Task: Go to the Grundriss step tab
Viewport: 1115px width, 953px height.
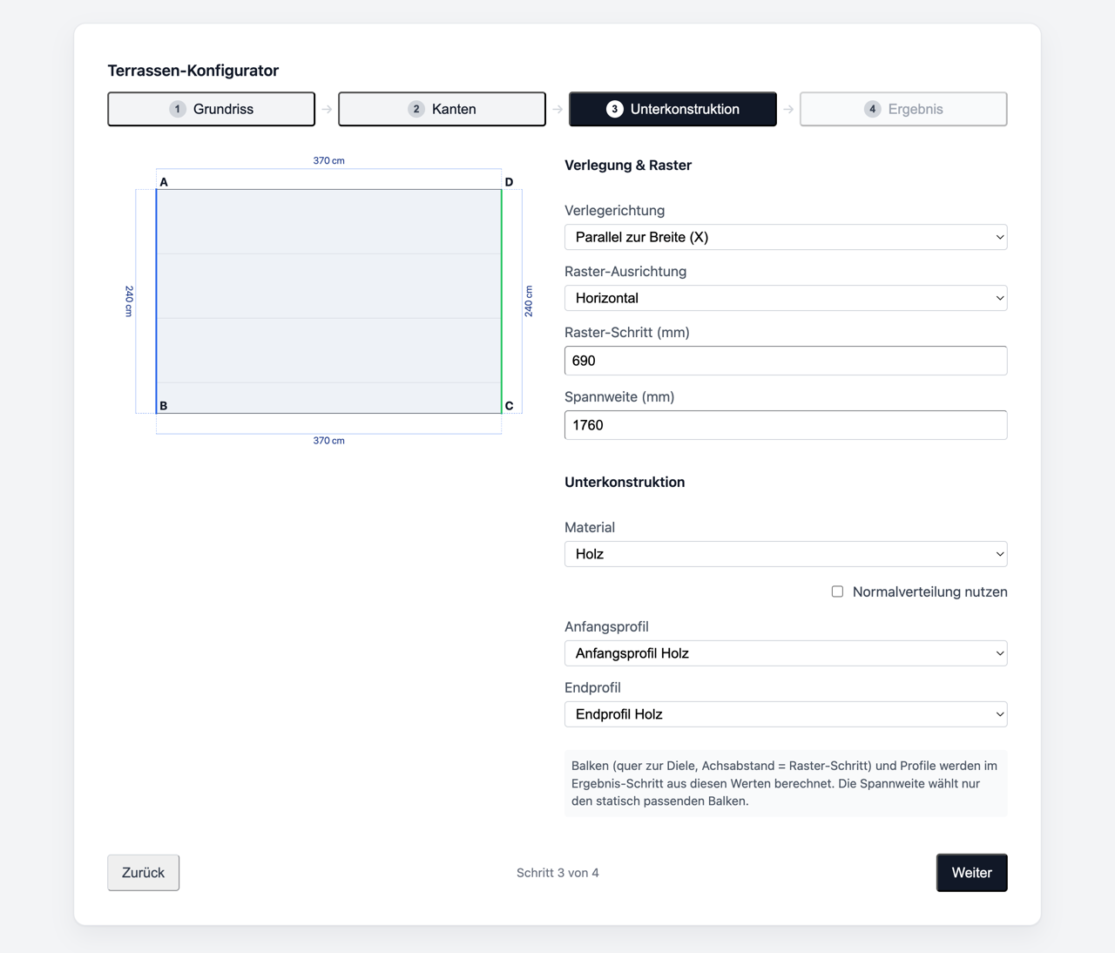Action: 211,109
